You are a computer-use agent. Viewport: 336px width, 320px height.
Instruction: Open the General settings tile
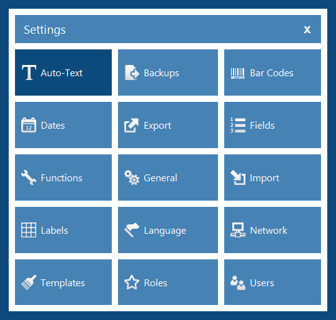tap(168, 177)
